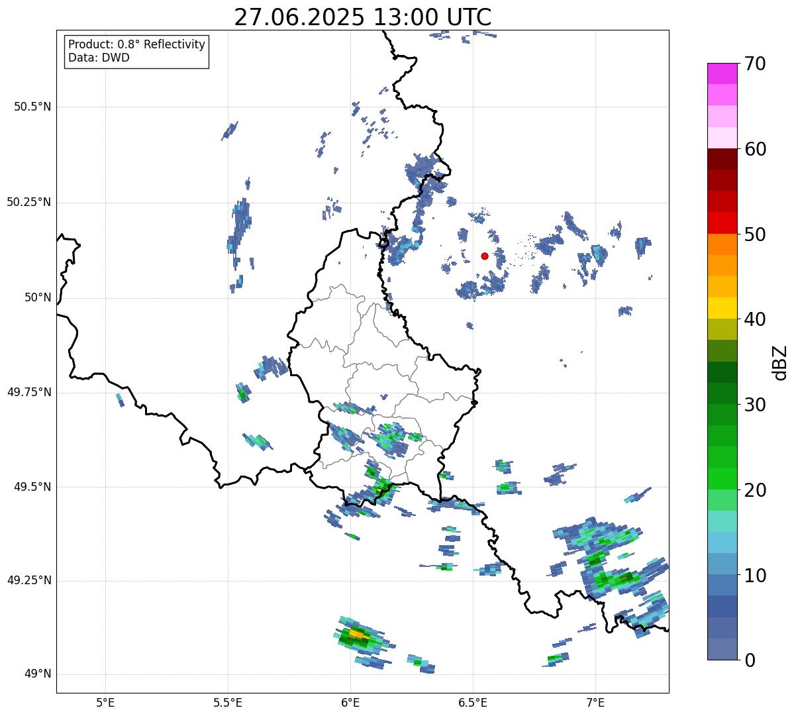Image resolution: width=796 pixels, height=716 pixels.
Task: Click the 5°E longitude label
Action: [x=105, y=703]
